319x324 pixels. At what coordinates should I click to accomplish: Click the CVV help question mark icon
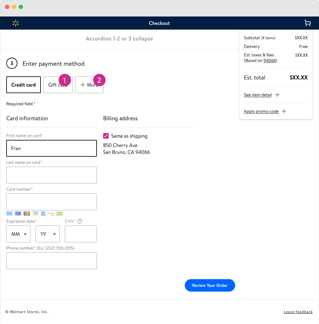(x=80, y=221)
